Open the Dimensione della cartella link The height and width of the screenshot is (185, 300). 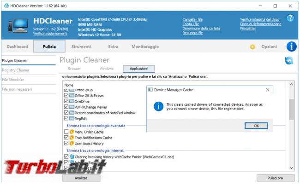(201, 29)
